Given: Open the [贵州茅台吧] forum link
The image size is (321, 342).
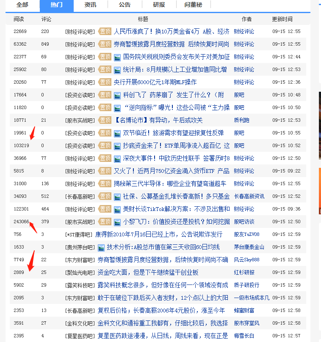Looking at the screenshot, I should tap(80, 247).
